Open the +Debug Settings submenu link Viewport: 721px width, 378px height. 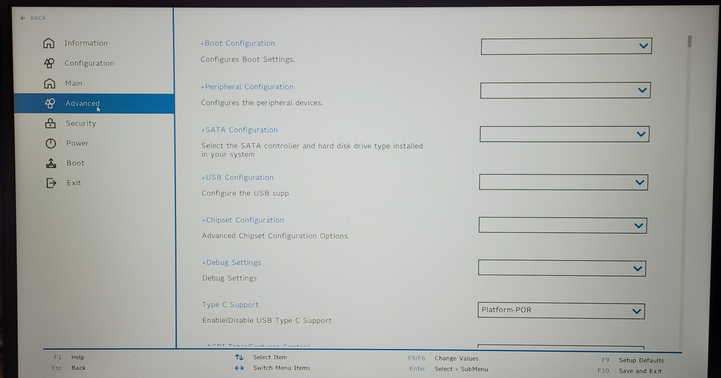232,263
